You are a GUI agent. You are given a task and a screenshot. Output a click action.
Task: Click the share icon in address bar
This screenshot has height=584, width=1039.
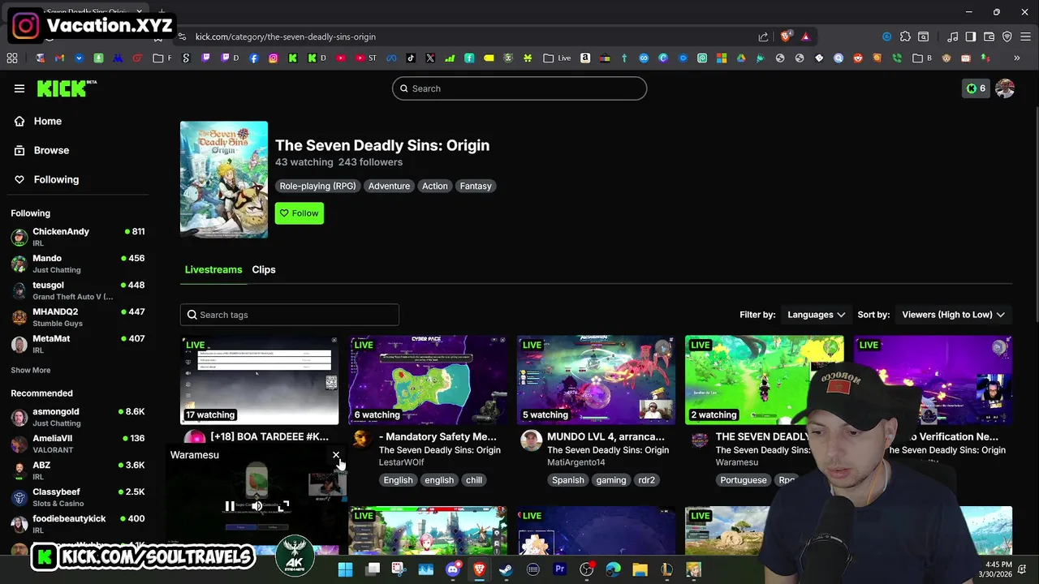coord(763,36)
